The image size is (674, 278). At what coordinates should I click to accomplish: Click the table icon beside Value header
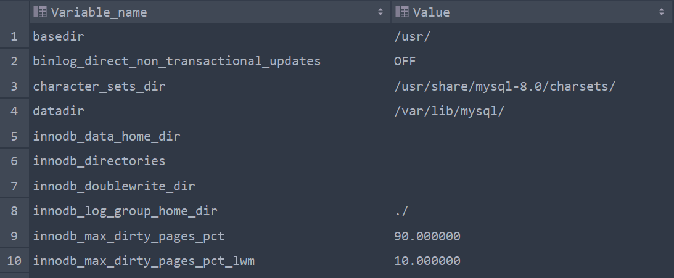402,12
